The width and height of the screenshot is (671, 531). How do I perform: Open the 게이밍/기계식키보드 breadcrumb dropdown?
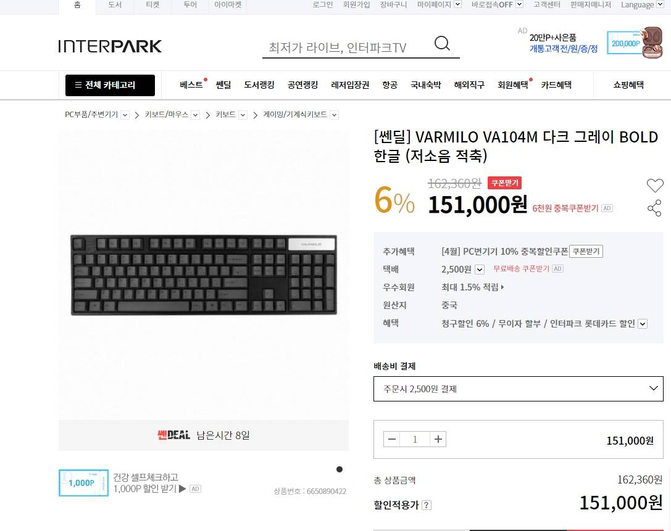(x=335, y=115)
